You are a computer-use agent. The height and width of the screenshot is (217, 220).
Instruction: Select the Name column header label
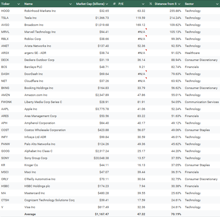tap(28, 4)
